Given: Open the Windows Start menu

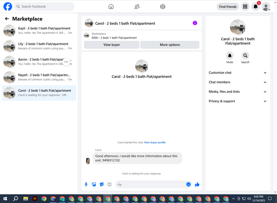Looking at the screenshot, I should pos(5,199).
